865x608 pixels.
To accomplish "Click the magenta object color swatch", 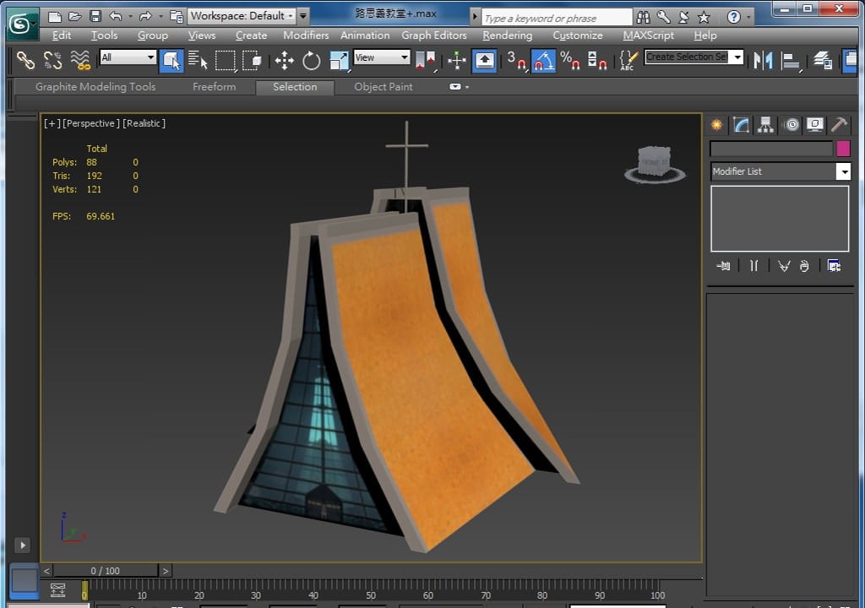I will tap(842, 149).
